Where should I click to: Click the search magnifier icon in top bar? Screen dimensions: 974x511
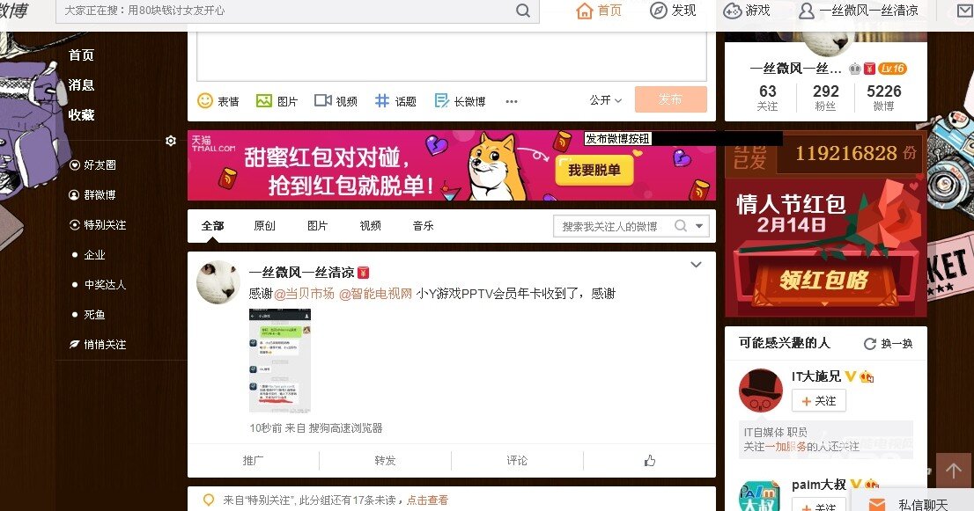(x=523, y=11)
